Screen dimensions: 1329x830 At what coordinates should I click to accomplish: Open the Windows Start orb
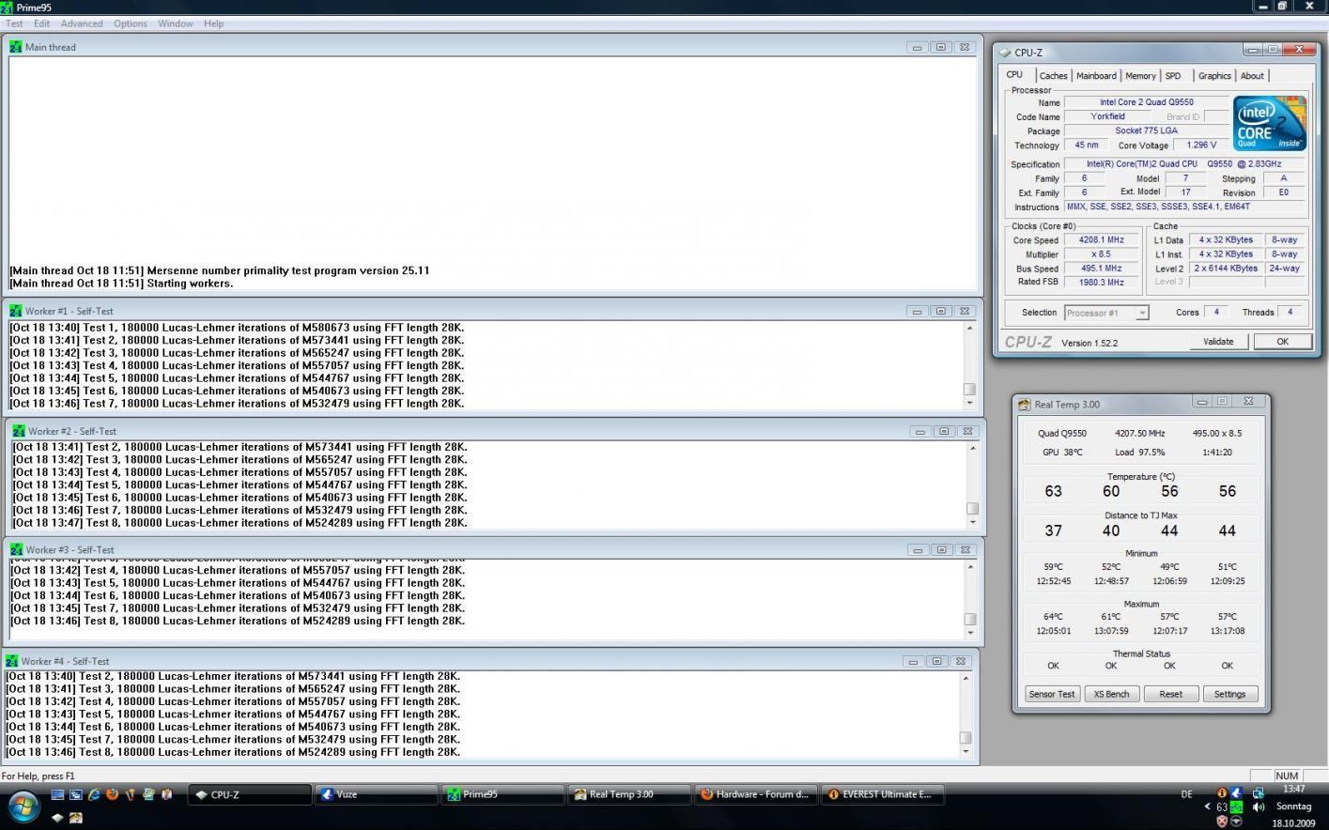pyautogui.click(x=23, y=807)
